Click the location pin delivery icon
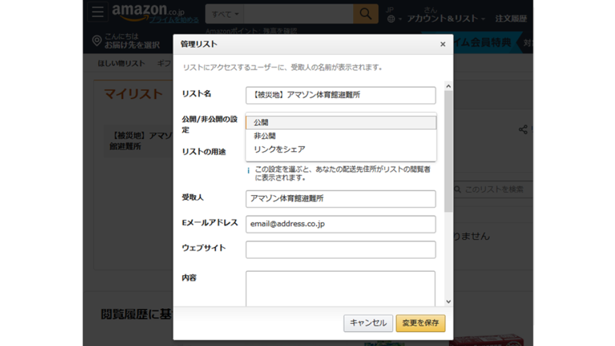 pos(96,41)
